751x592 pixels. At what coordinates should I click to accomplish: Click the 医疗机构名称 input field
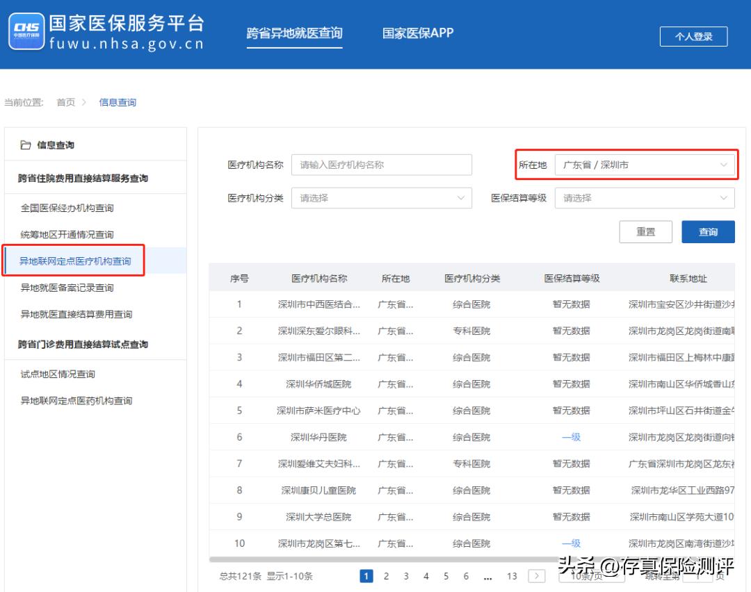(381, 165)
